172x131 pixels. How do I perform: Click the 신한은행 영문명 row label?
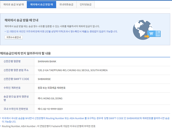click(12, 61)
